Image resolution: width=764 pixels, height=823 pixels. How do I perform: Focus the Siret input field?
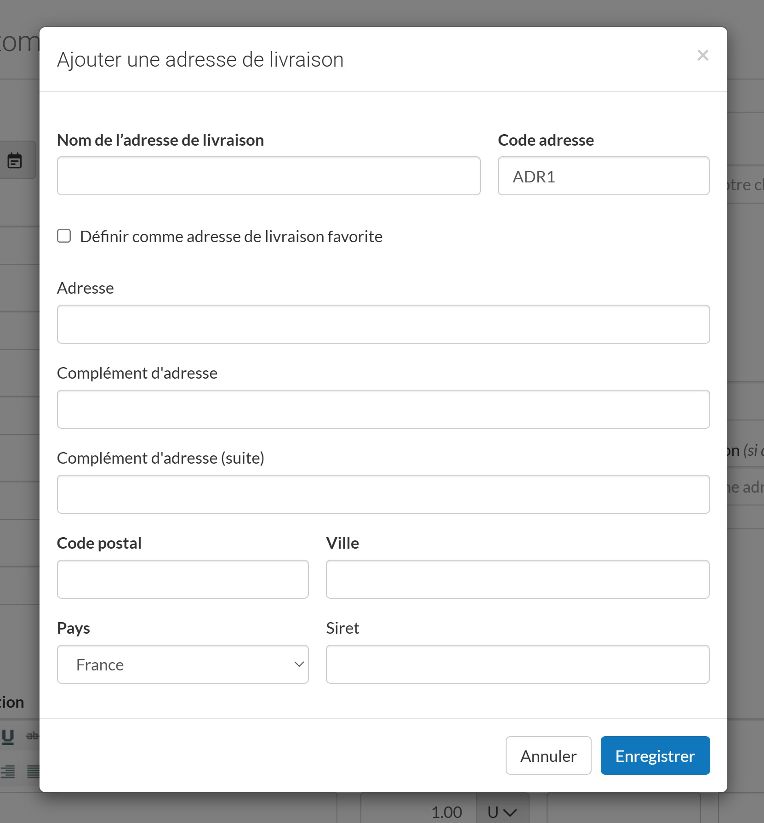coord(517,664)
